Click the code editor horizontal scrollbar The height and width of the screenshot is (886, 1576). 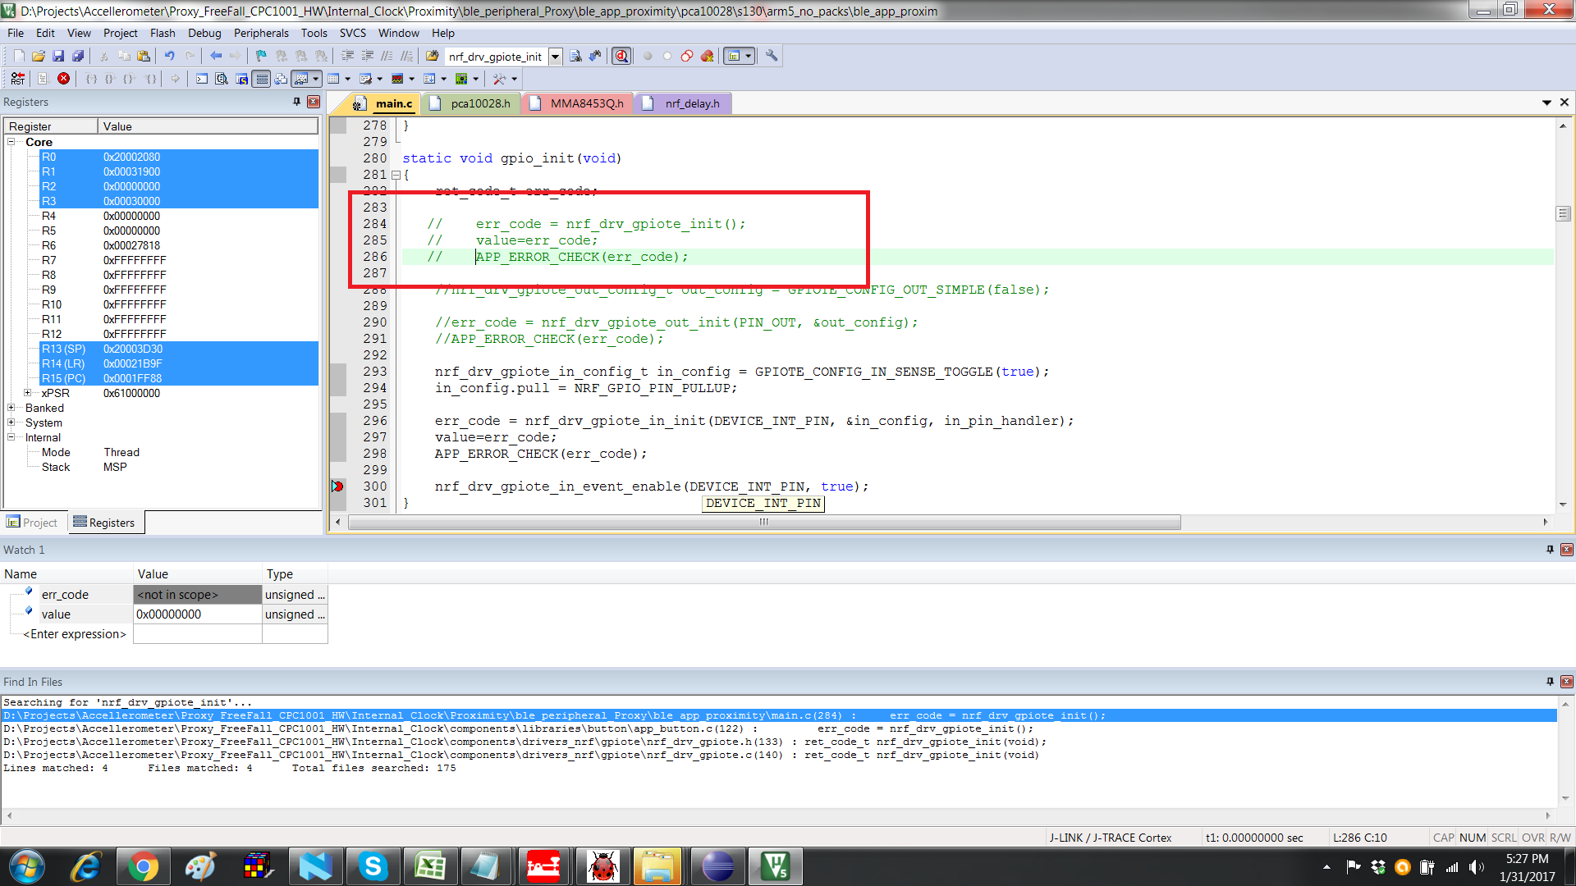(x=764, y=523)
